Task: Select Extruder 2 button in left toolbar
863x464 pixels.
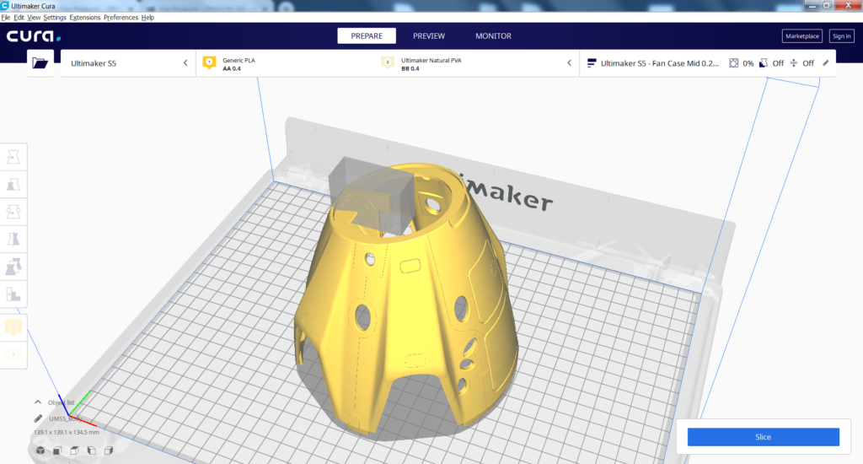Action: point(14,354)
